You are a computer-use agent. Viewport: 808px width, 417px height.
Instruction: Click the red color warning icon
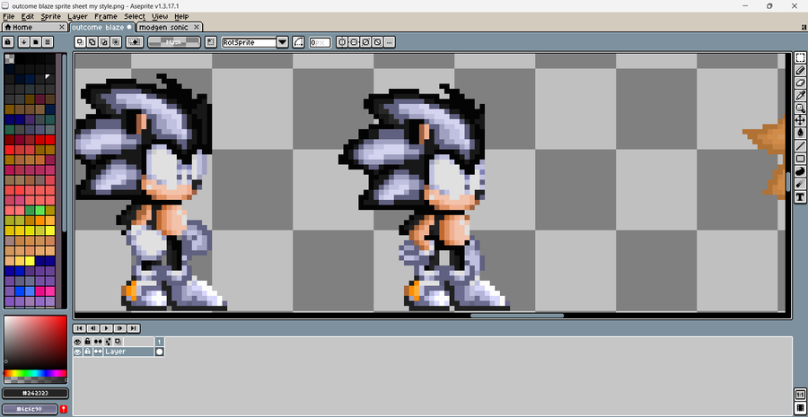click(64, 409)
